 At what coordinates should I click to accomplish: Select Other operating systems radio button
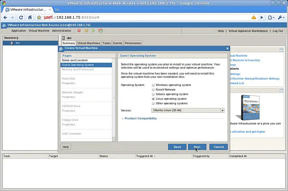click(153, 103)
